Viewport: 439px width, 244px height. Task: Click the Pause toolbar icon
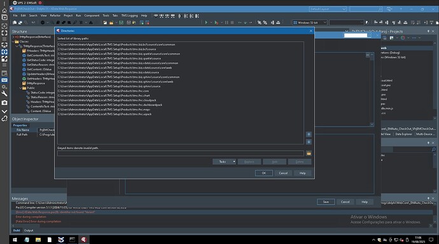tap(226, 23)
